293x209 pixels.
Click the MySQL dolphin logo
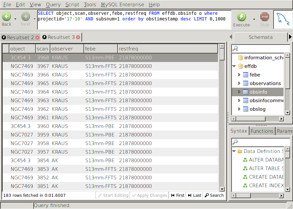coord(283,19)
